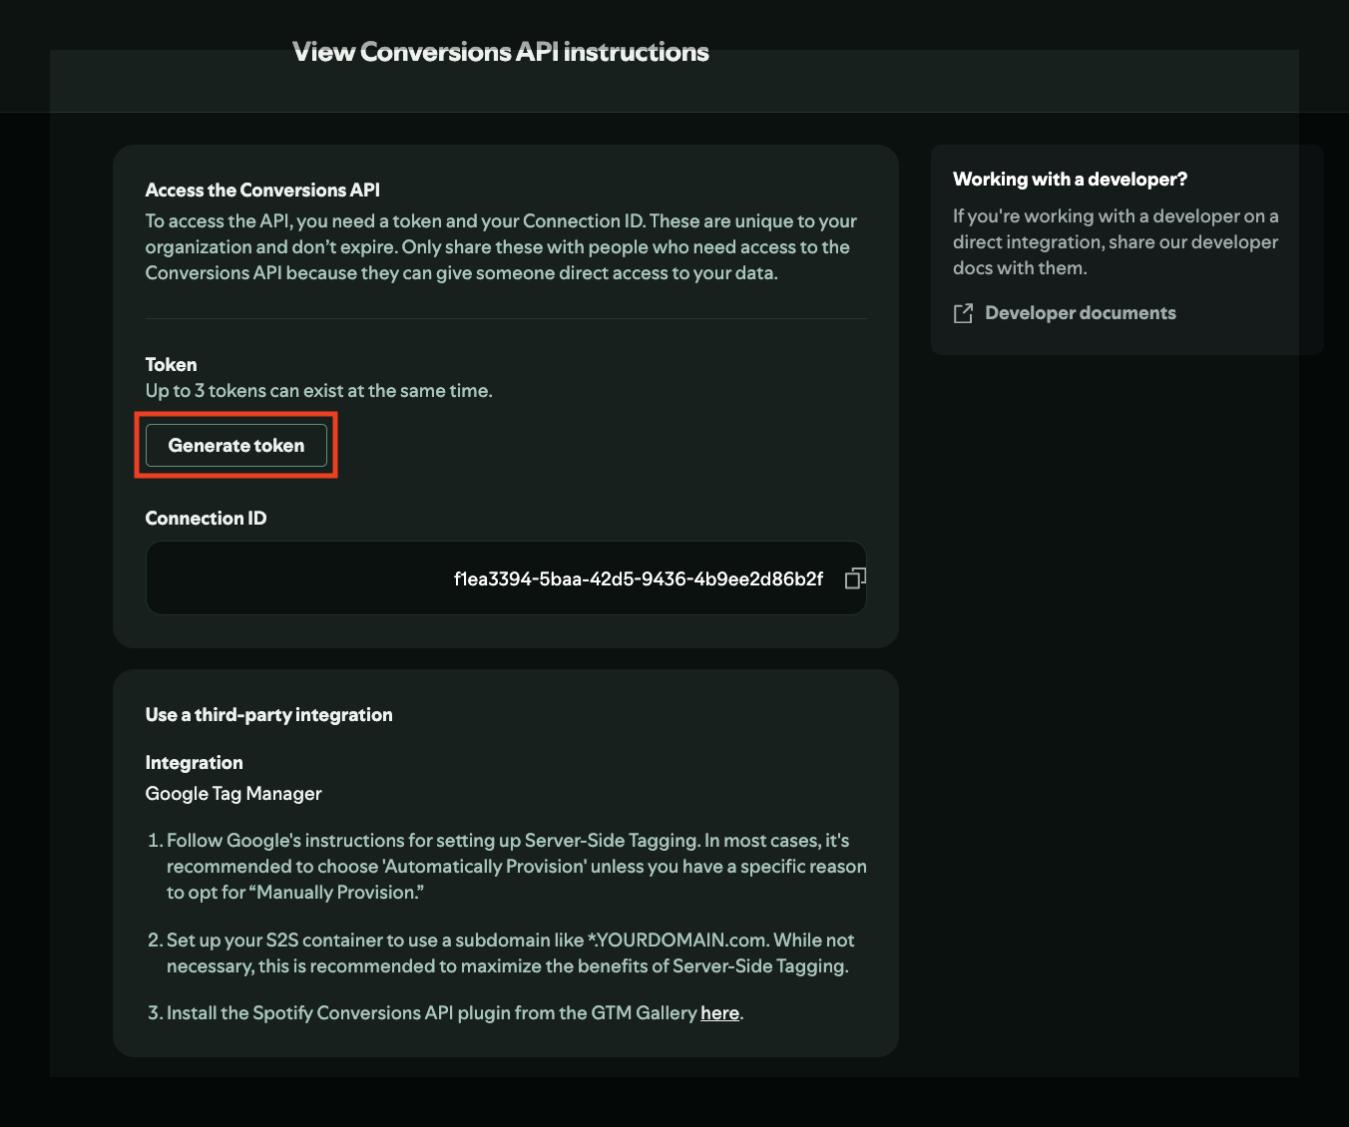Click step 2 about the S2S container subdomain
Screen dimensions: 1349x1127
[x=509, y=953]
